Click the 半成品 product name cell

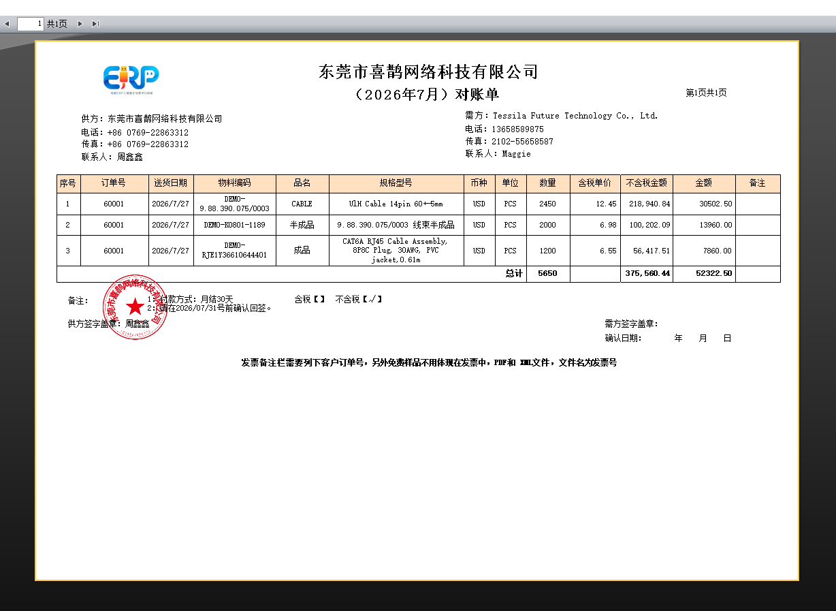(x=302, y=225)
